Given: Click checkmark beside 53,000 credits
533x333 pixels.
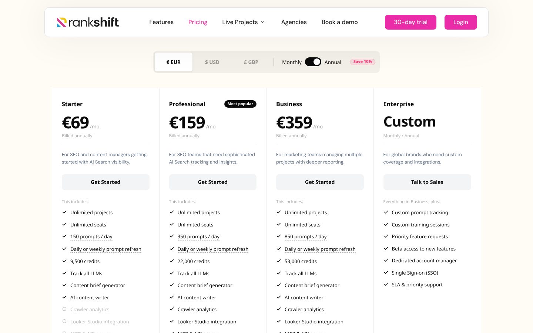Looking at the screenshot, I should pyautogui.click(x=279, y=261).
